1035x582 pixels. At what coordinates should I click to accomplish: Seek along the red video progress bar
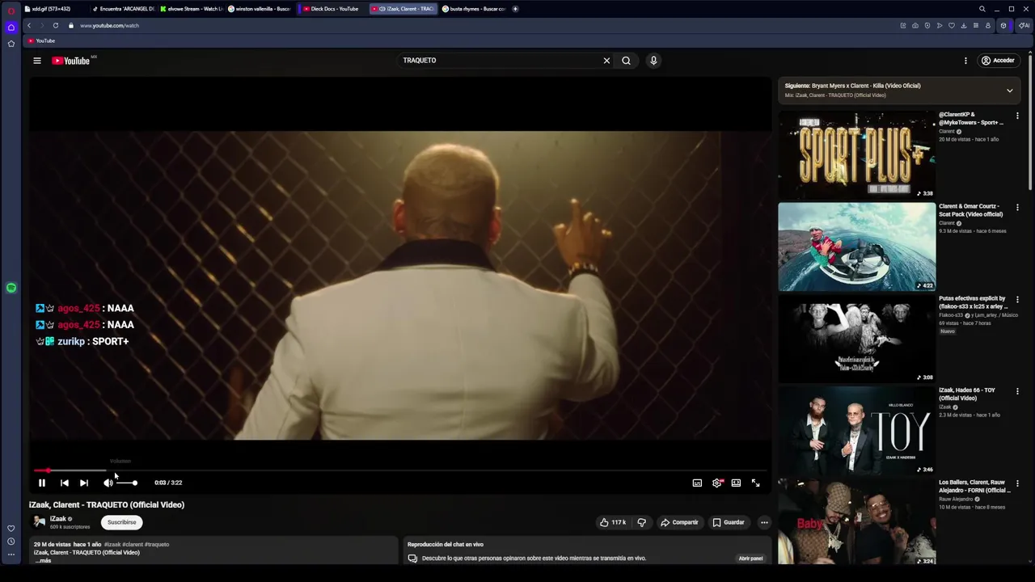point(400,470)
